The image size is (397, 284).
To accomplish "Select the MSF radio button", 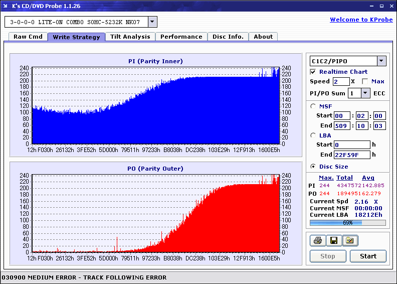I will pos(313,106).
